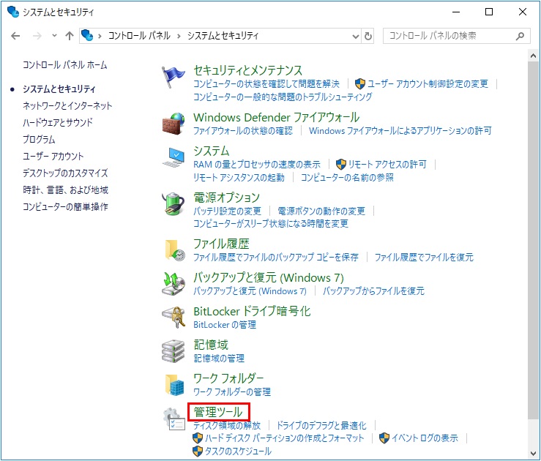Click the Control Panel icon in address bar
This screenshot has height=461, width=541.
(87, 36)
